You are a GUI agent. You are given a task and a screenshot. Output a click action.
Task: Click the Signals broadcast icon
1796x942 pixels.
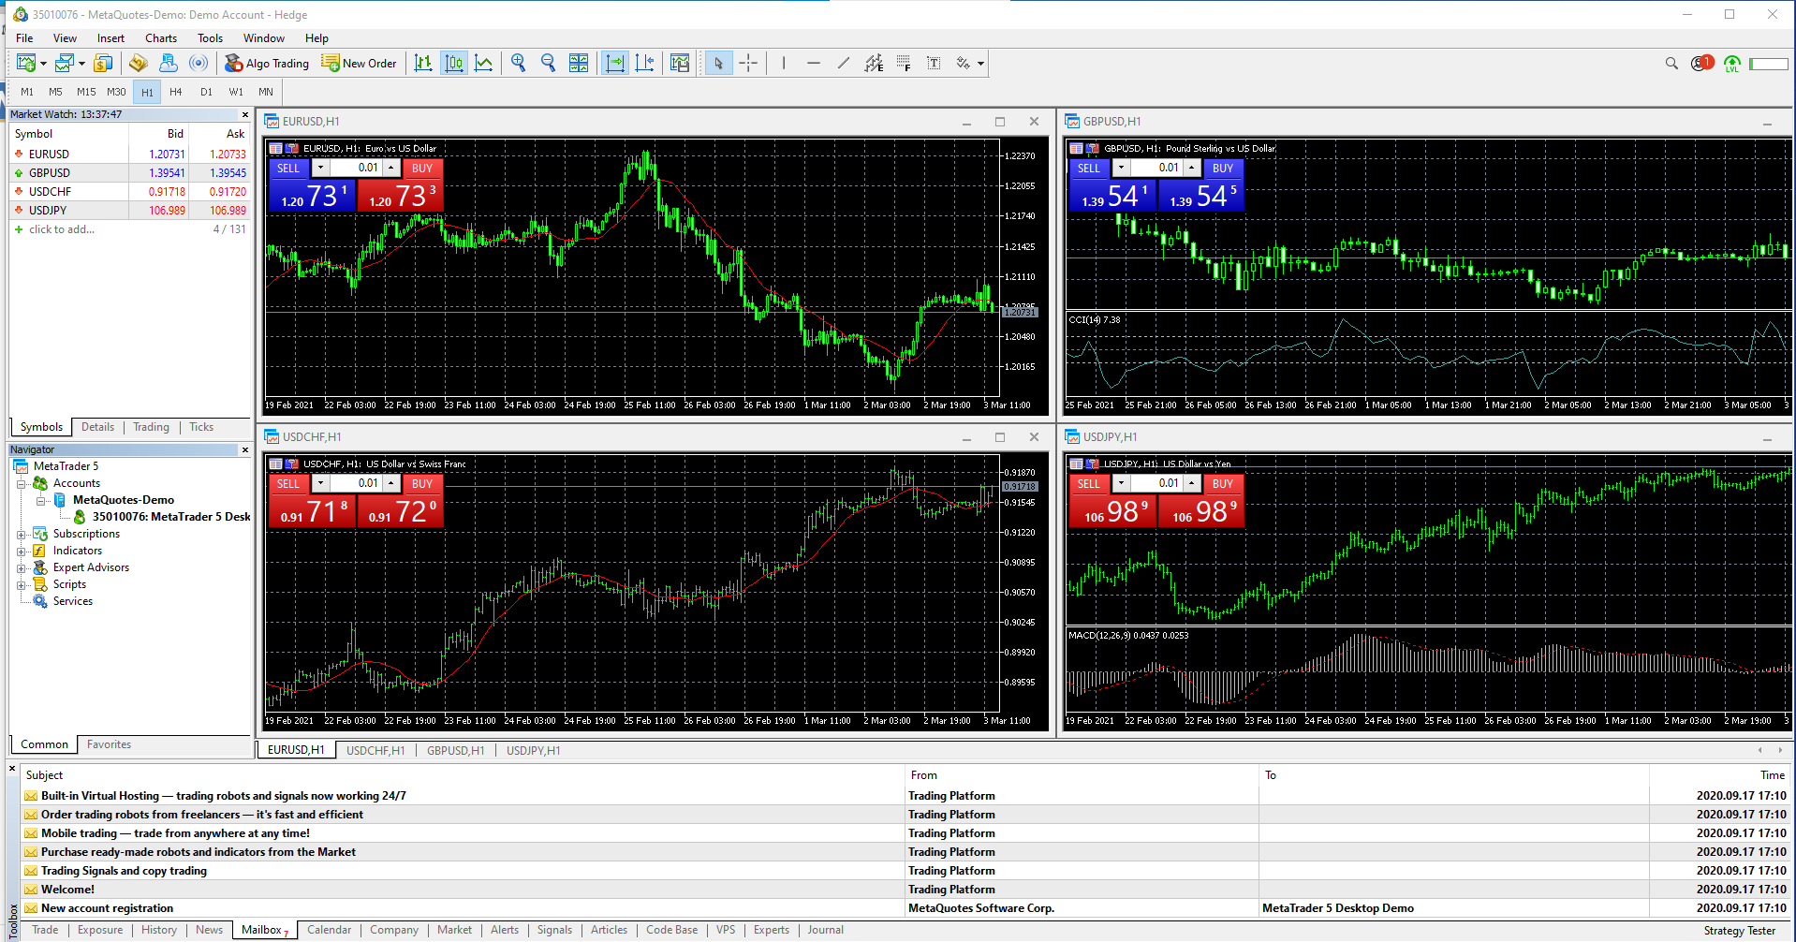pyautogui.click(x=199, y=63)
